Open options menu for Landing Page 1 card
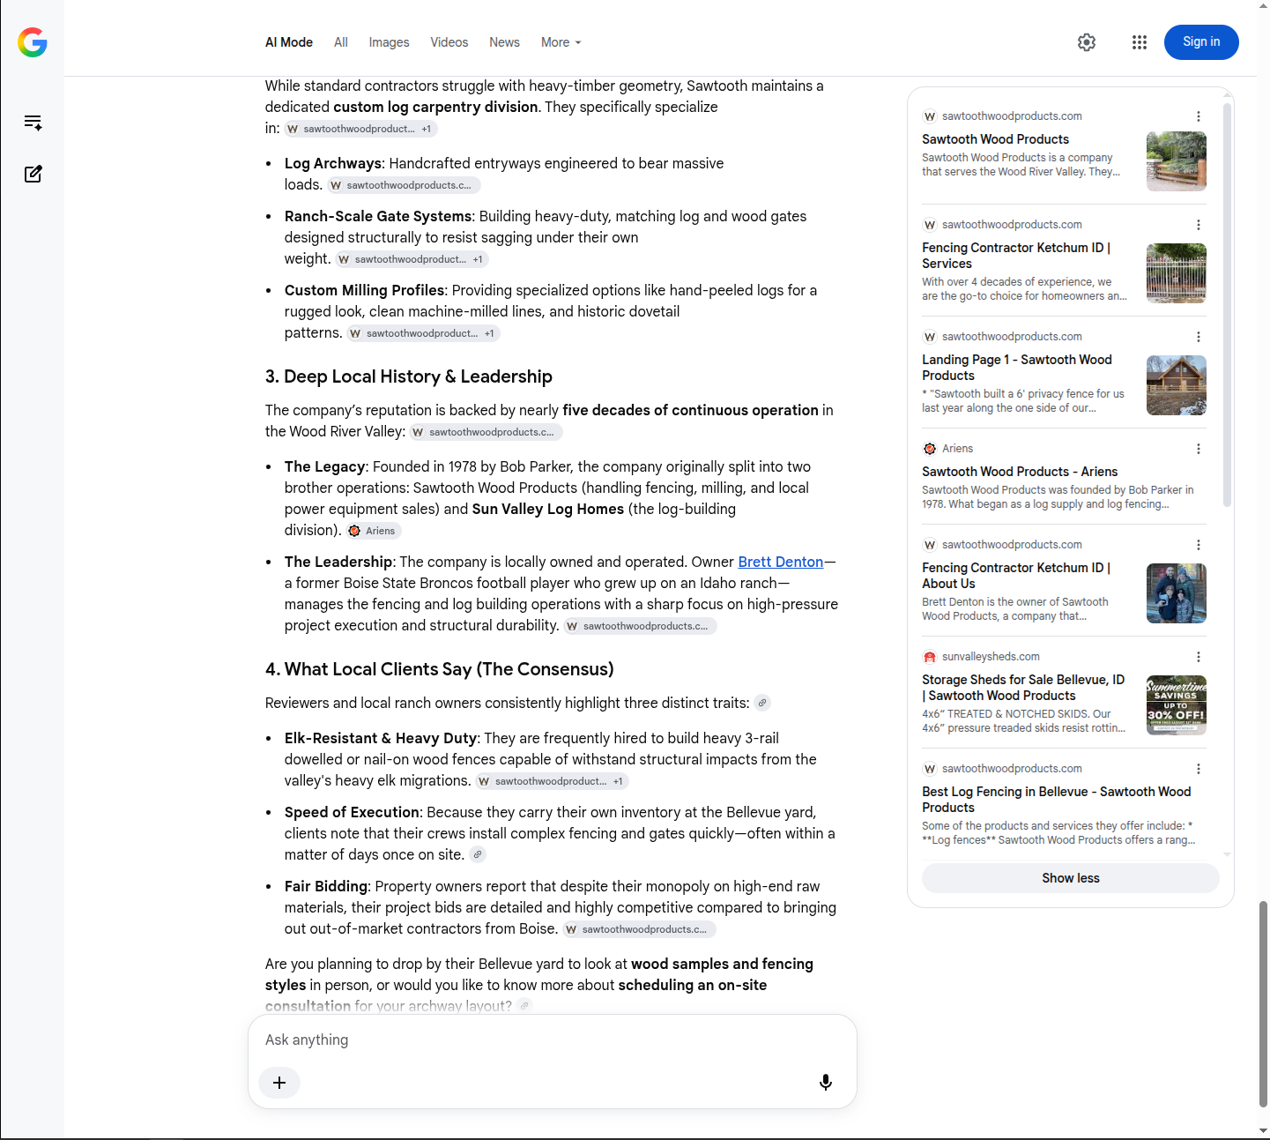Screen dimensions: 1270x1140 tap(1199, 337)
